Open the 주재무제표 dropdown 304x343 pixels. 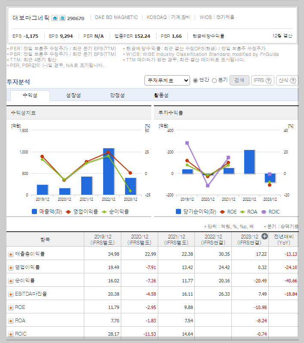coord(167,80)
